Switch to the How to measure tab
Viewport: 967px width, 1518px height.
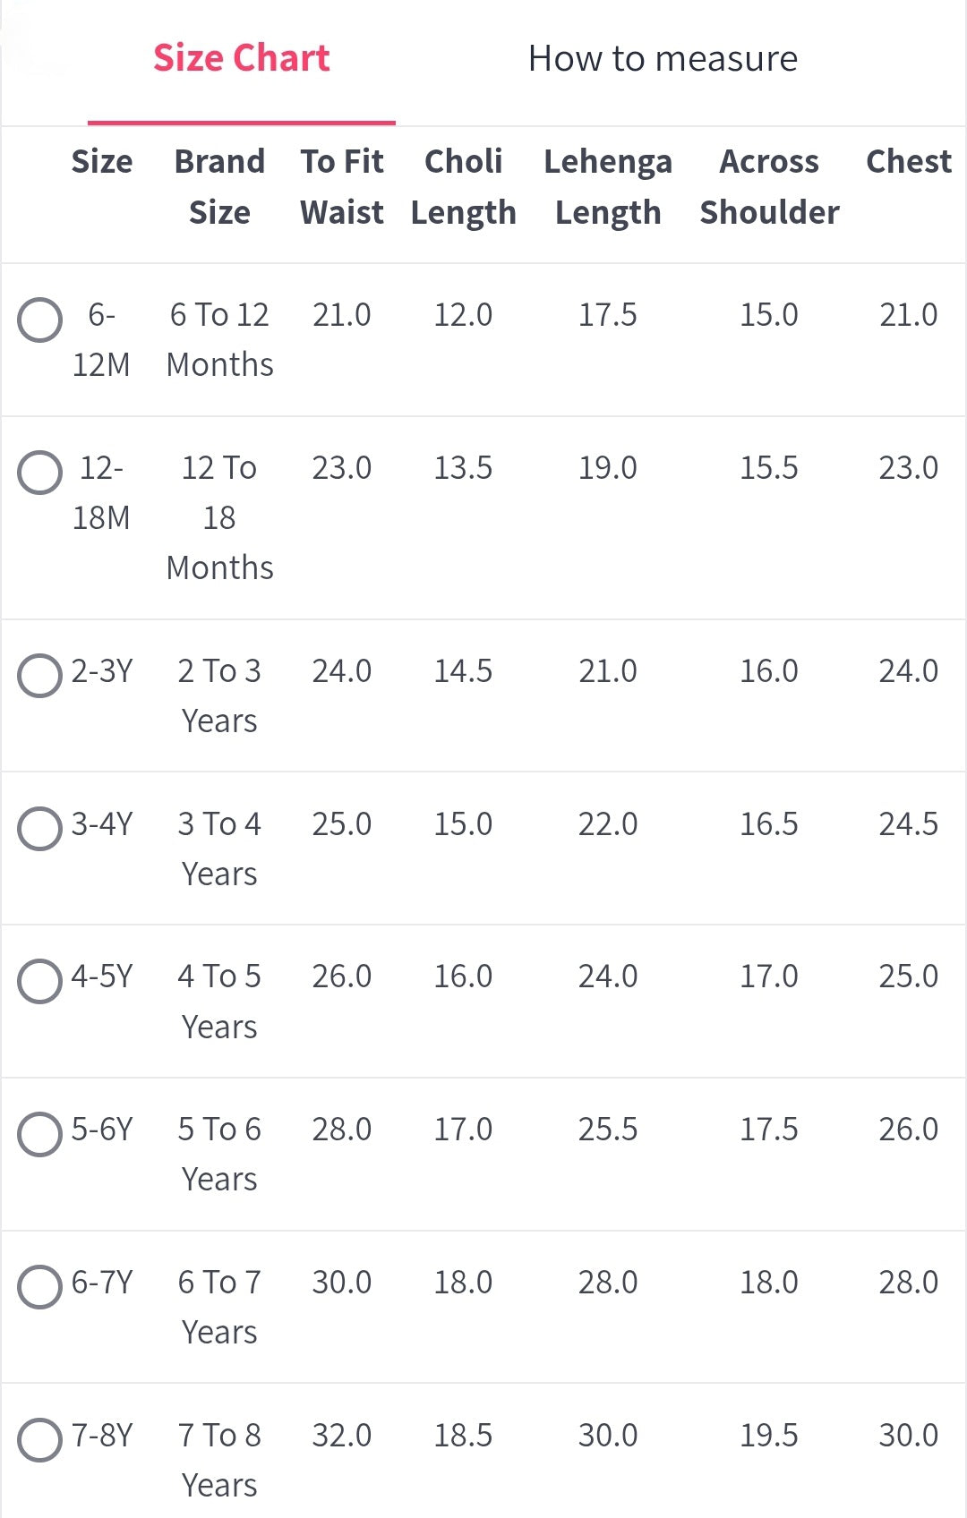(x=663, y=59)
